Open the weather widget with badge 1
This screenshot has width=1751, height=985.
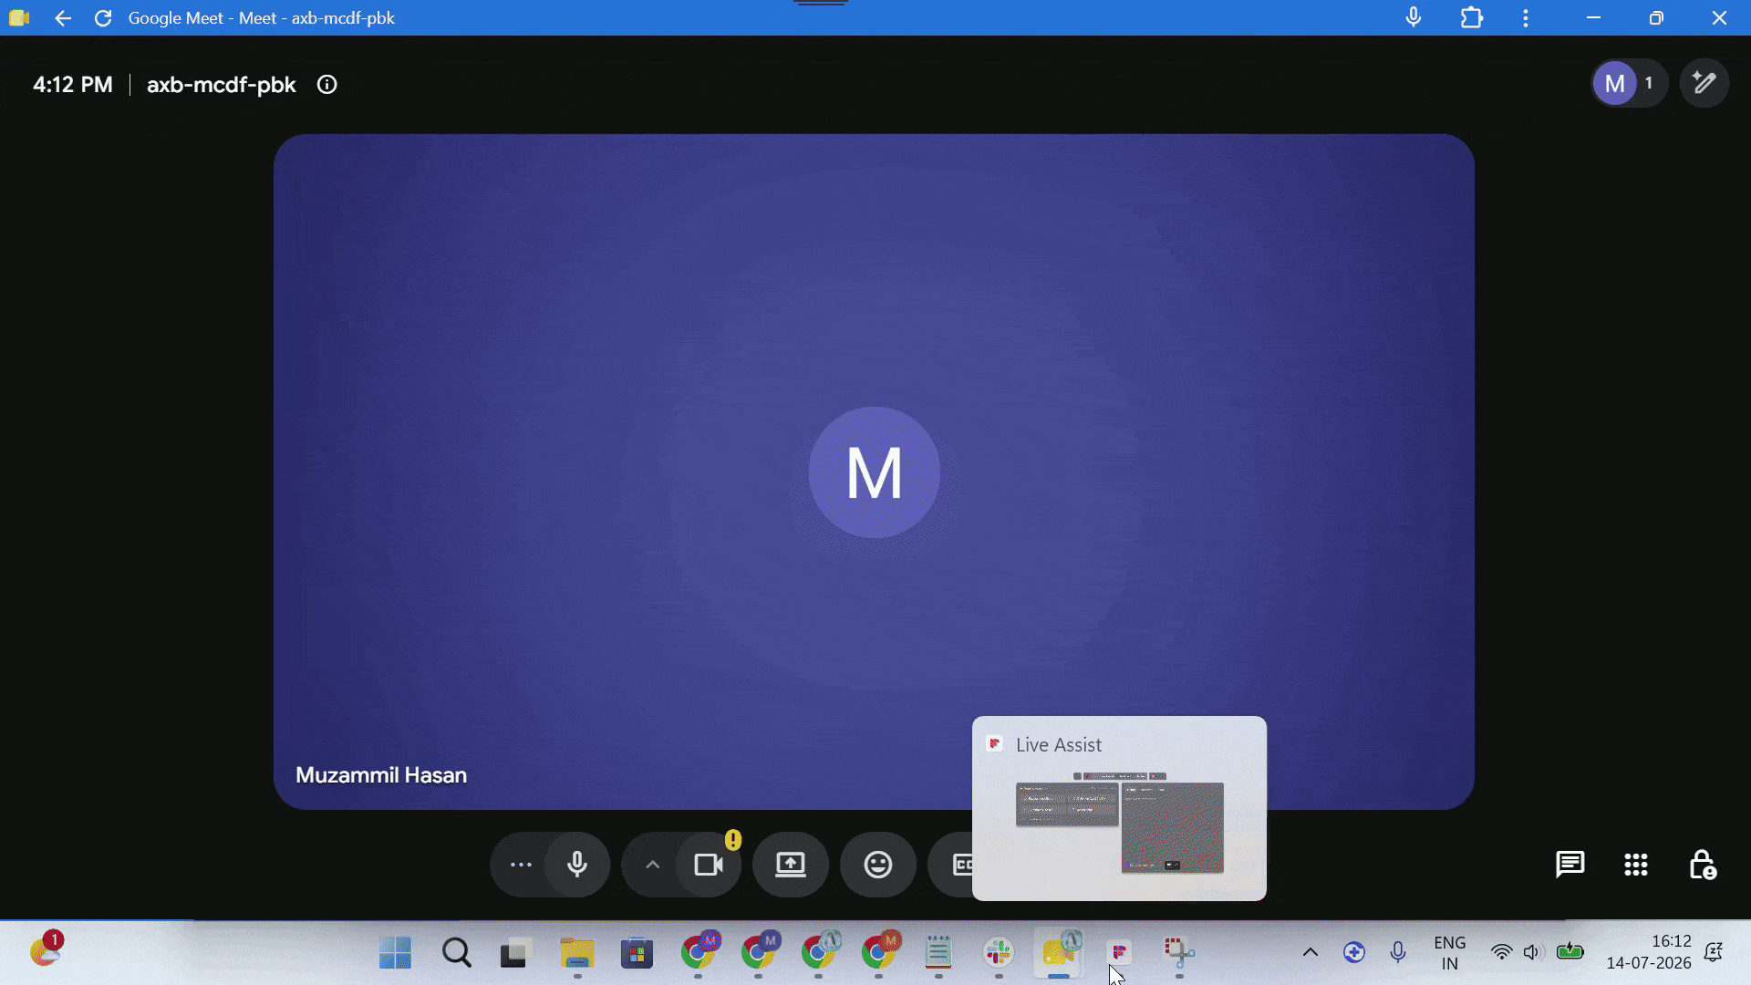(x=46, y=950)
